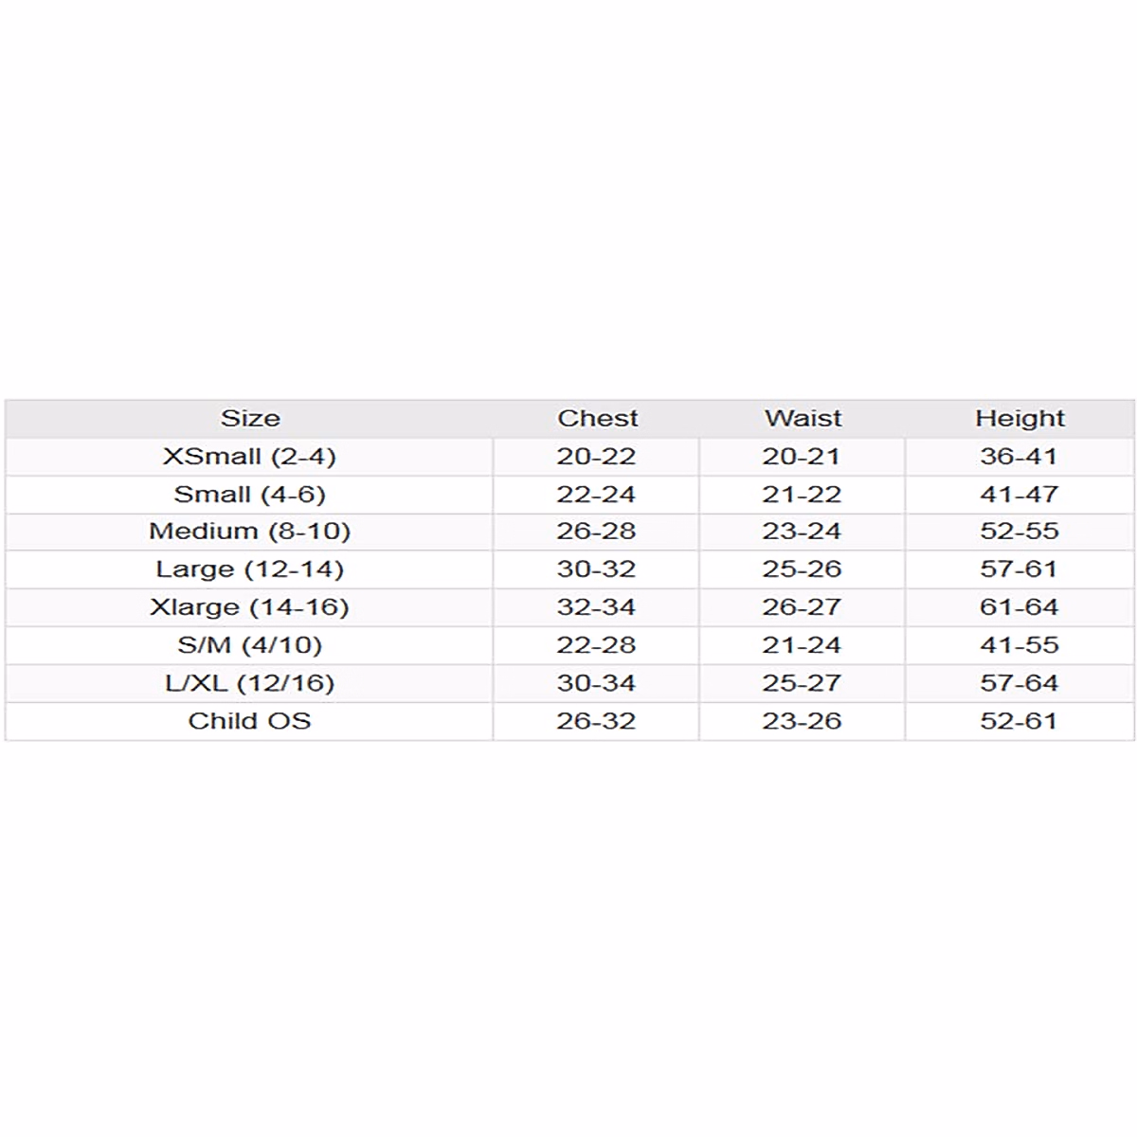Click the Height column header

pyautogui.click(x=1020, y=418)
